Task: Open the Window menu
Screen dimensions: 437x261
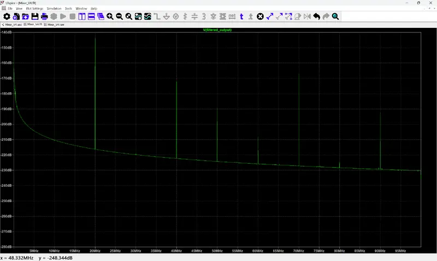Action: tap(81, 8)
